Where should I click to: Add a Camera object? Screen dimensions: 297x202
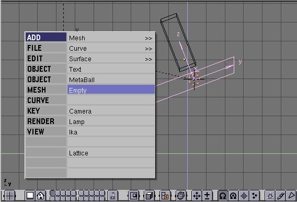coord(111,111)
